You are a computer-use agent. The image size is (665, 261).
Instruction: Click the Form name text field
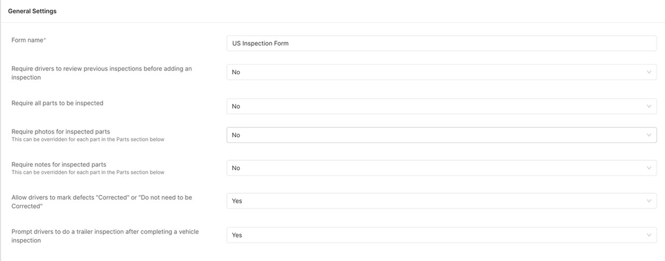pyautogui.click(x=441, y=44)
